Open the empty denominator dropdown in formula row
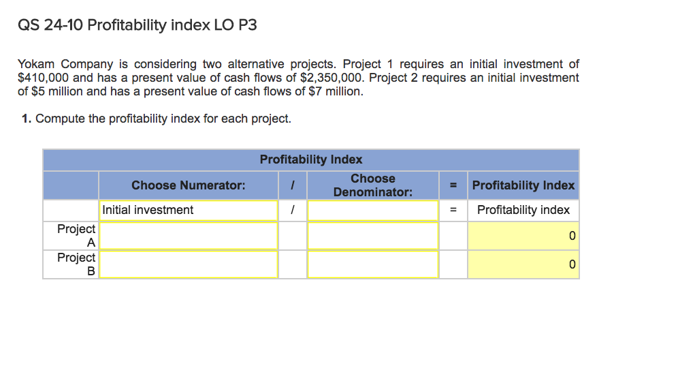The height and width of the screenshot is (368, 678). 372,210
